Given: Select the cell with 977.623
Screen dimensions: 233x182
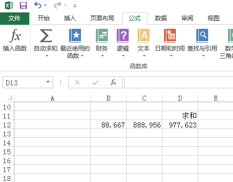Looking at the screenshot, I should coord(180,124).
